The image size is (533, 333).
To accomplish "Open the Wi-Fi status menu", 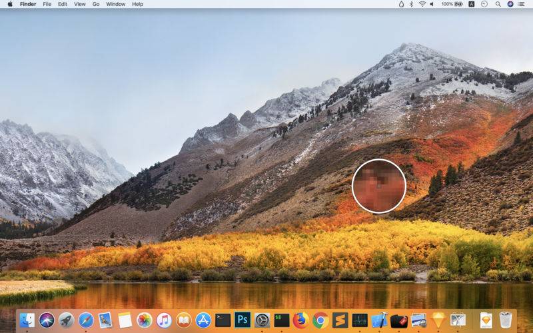I will tap(422, 4).
